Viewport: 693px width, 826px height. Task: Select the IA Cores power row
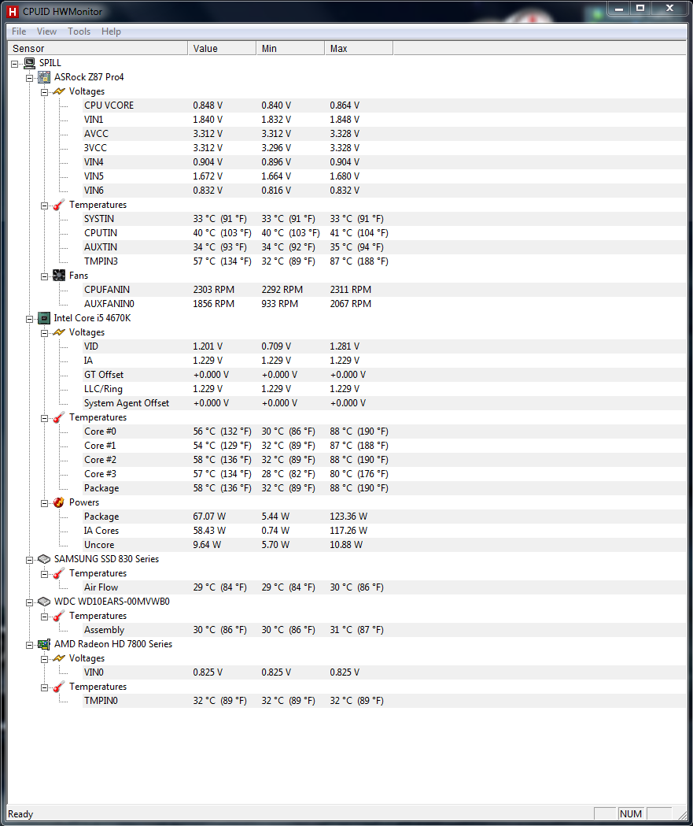coord(384,531)
